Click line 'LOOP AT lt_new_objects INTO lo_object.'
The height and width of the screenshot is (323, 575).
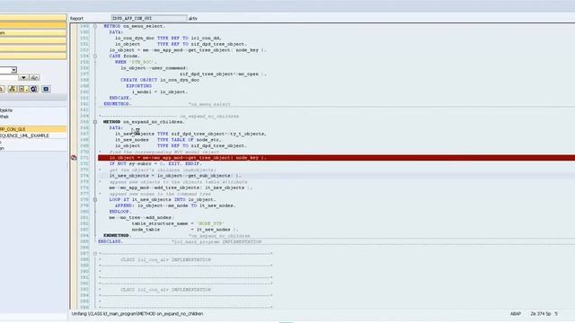coord(163,199)
